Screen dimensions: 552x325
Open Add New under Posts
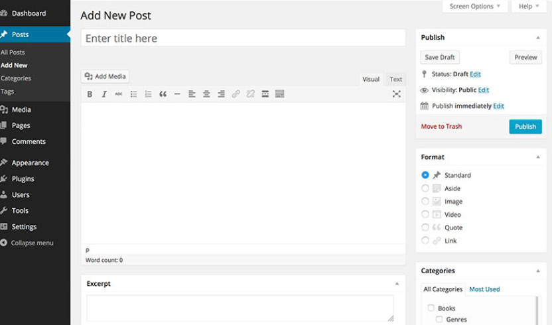(14, 65)
